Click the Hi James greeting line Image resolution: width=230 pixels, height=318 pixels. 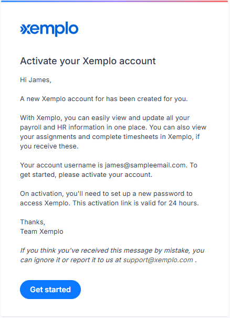(x=36, y=80)
